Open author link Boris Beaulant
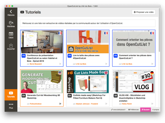 (x=36, y=64)
